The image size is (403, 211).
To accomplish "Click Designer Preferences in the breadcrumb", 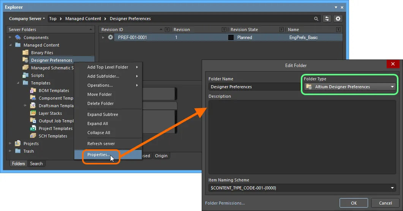I will [x=130, y=19].
